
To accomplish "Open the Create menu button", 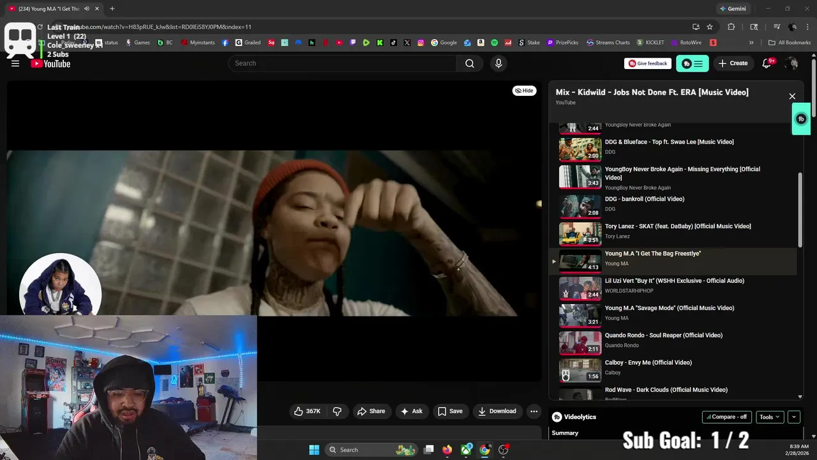I will 733,63.
